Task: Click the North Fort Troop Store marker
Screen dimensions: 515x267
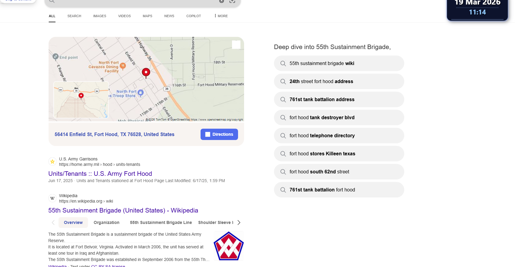Action: 141,93
